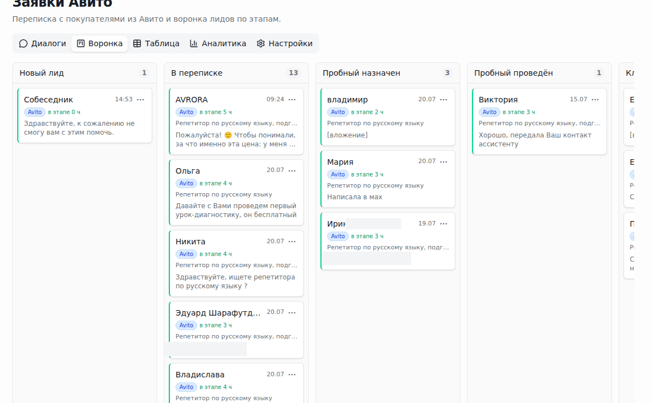
Task: Open the Собеседник lead card name
Action: click(48, 100)
